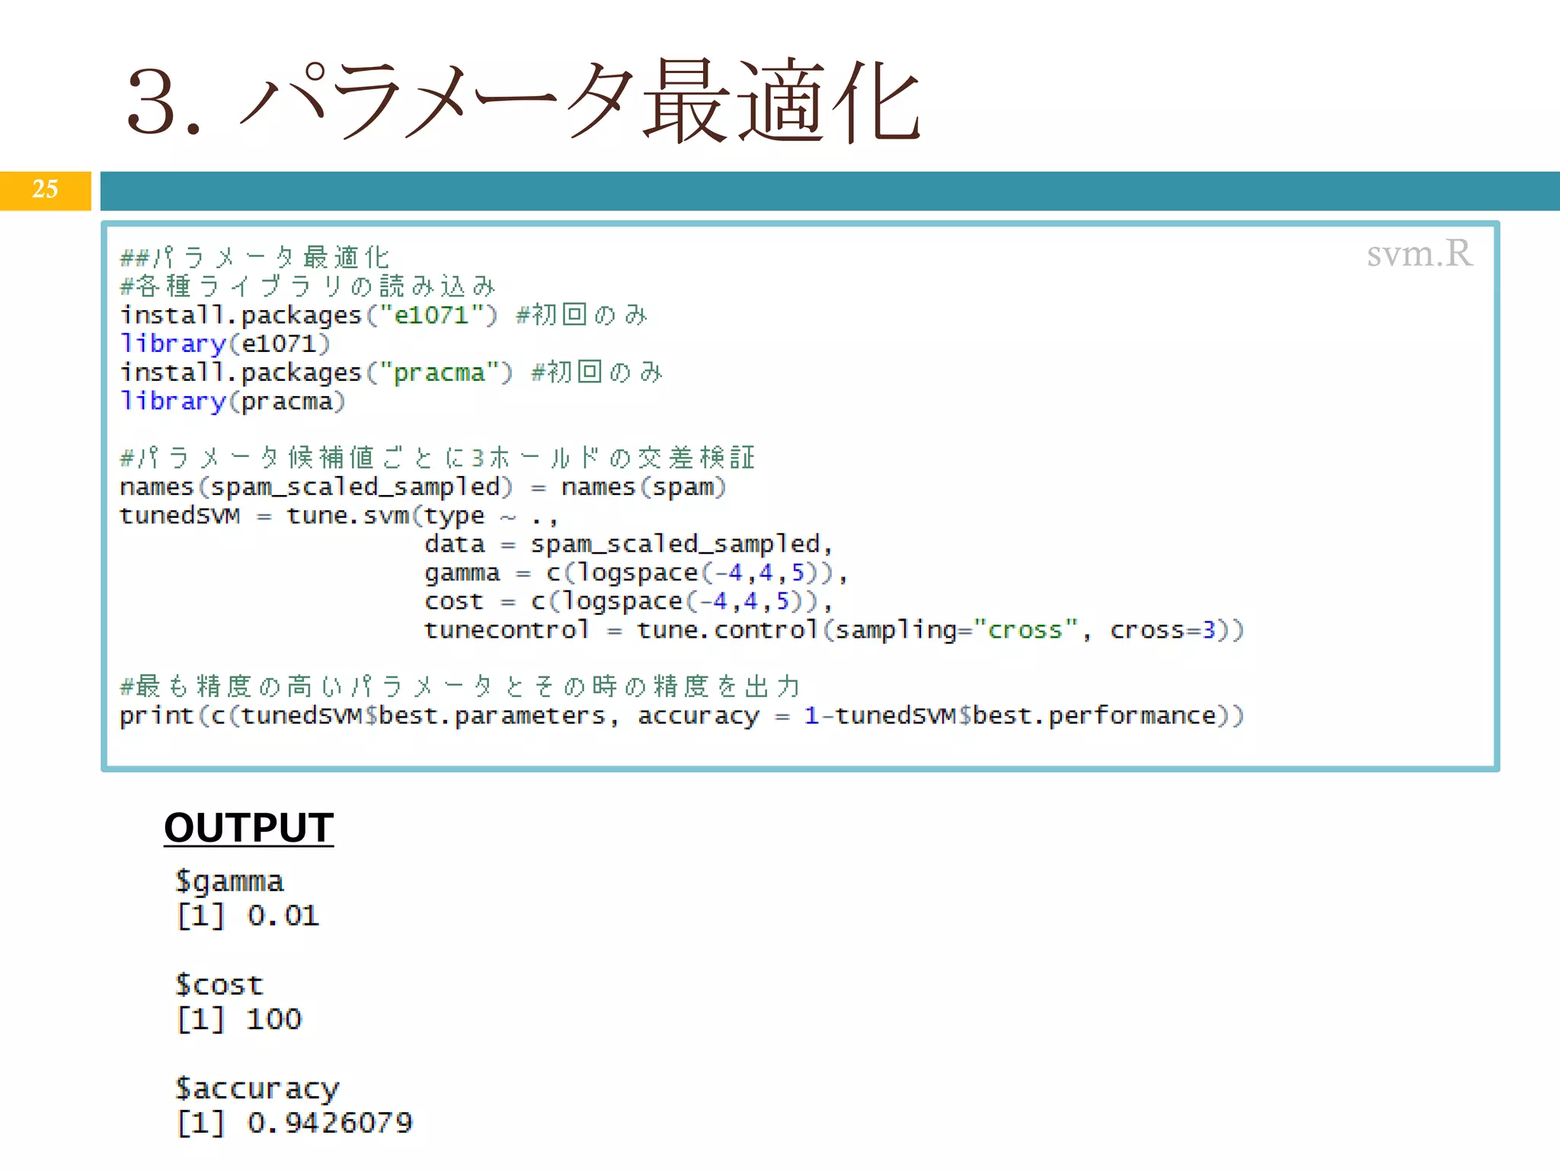Click the line install.packages("pracma")
1560x1170 pixels.
coord(392,372)
